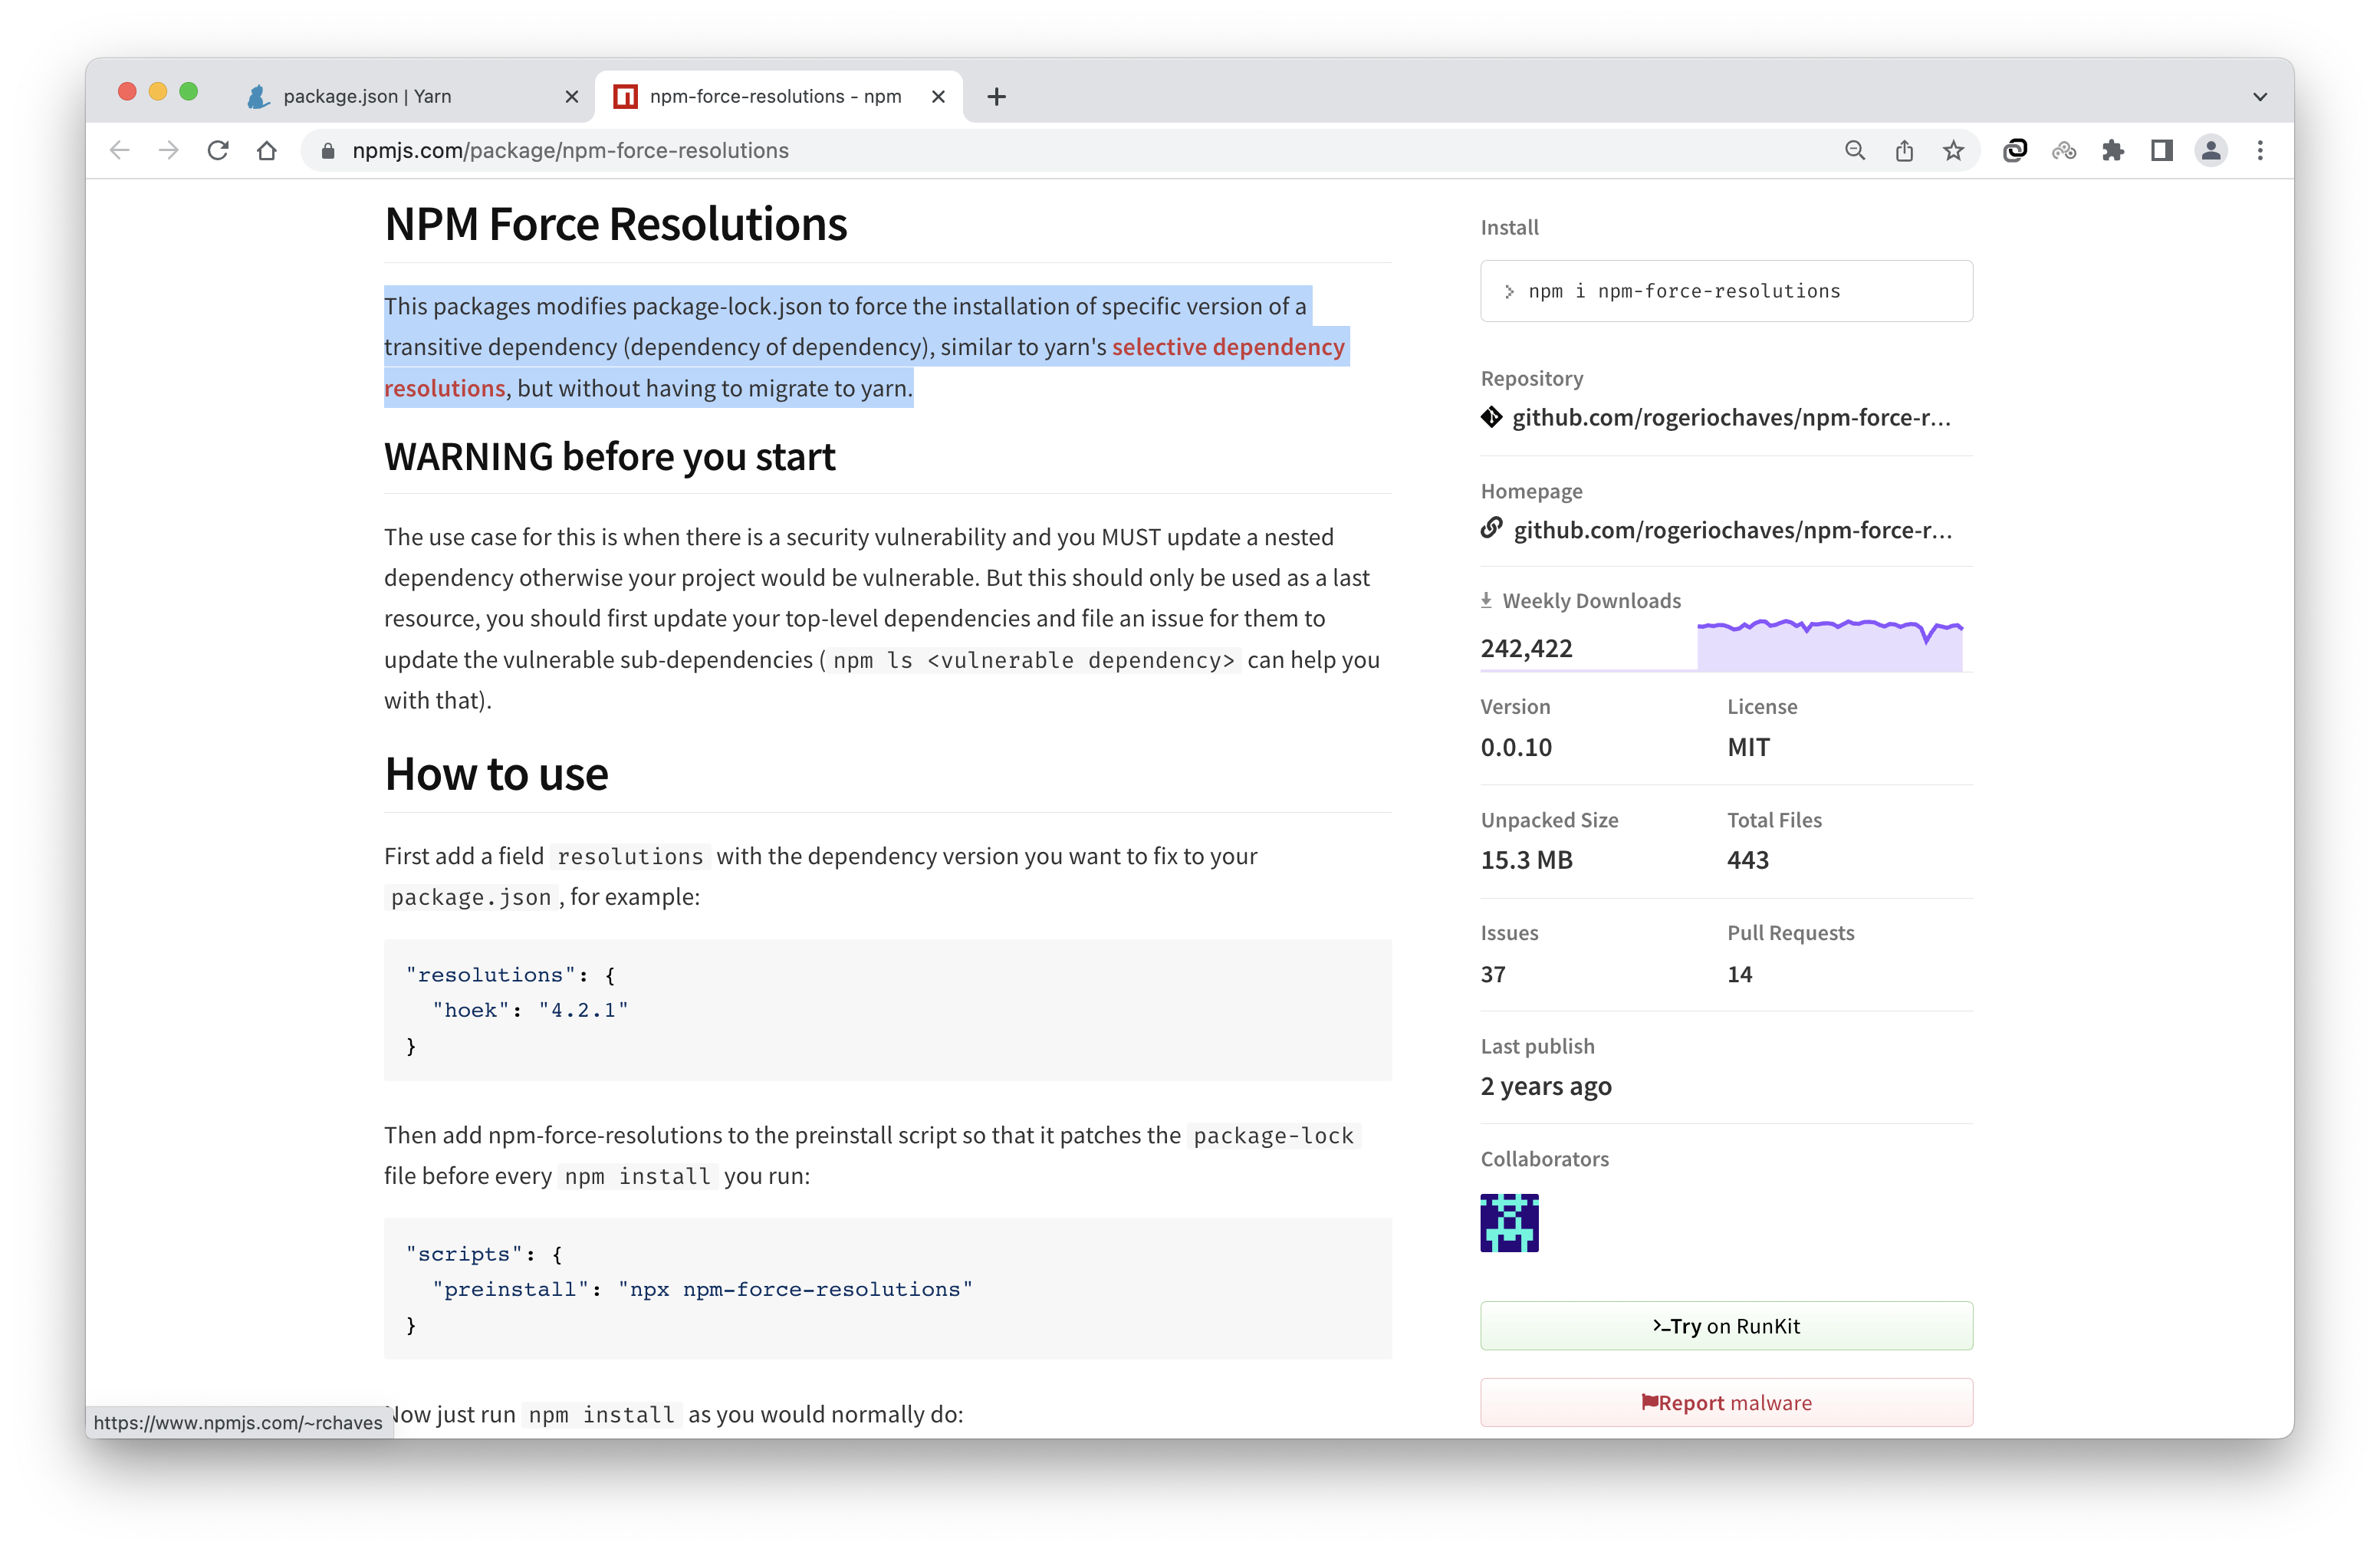Click the version value 0.0.10
Viewport: 2380px width, 1552px height.
1516,747
